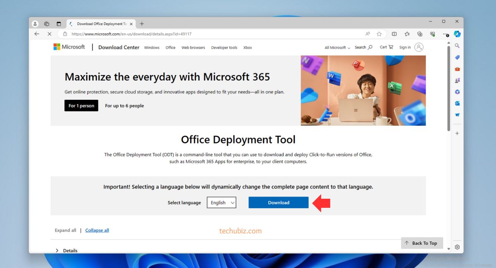The height and width of the screenshot is (268, 496).
Task: Choose the For up to 6 people option
Action: 124,106
